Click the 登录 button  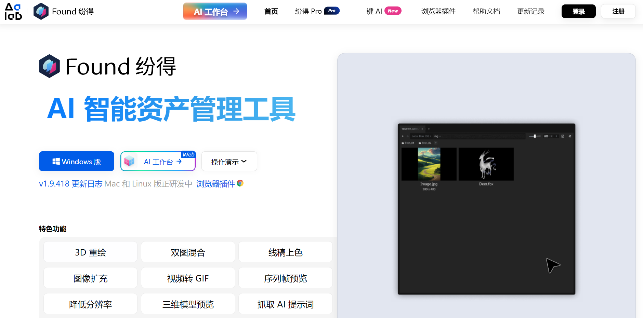[578, 11]
